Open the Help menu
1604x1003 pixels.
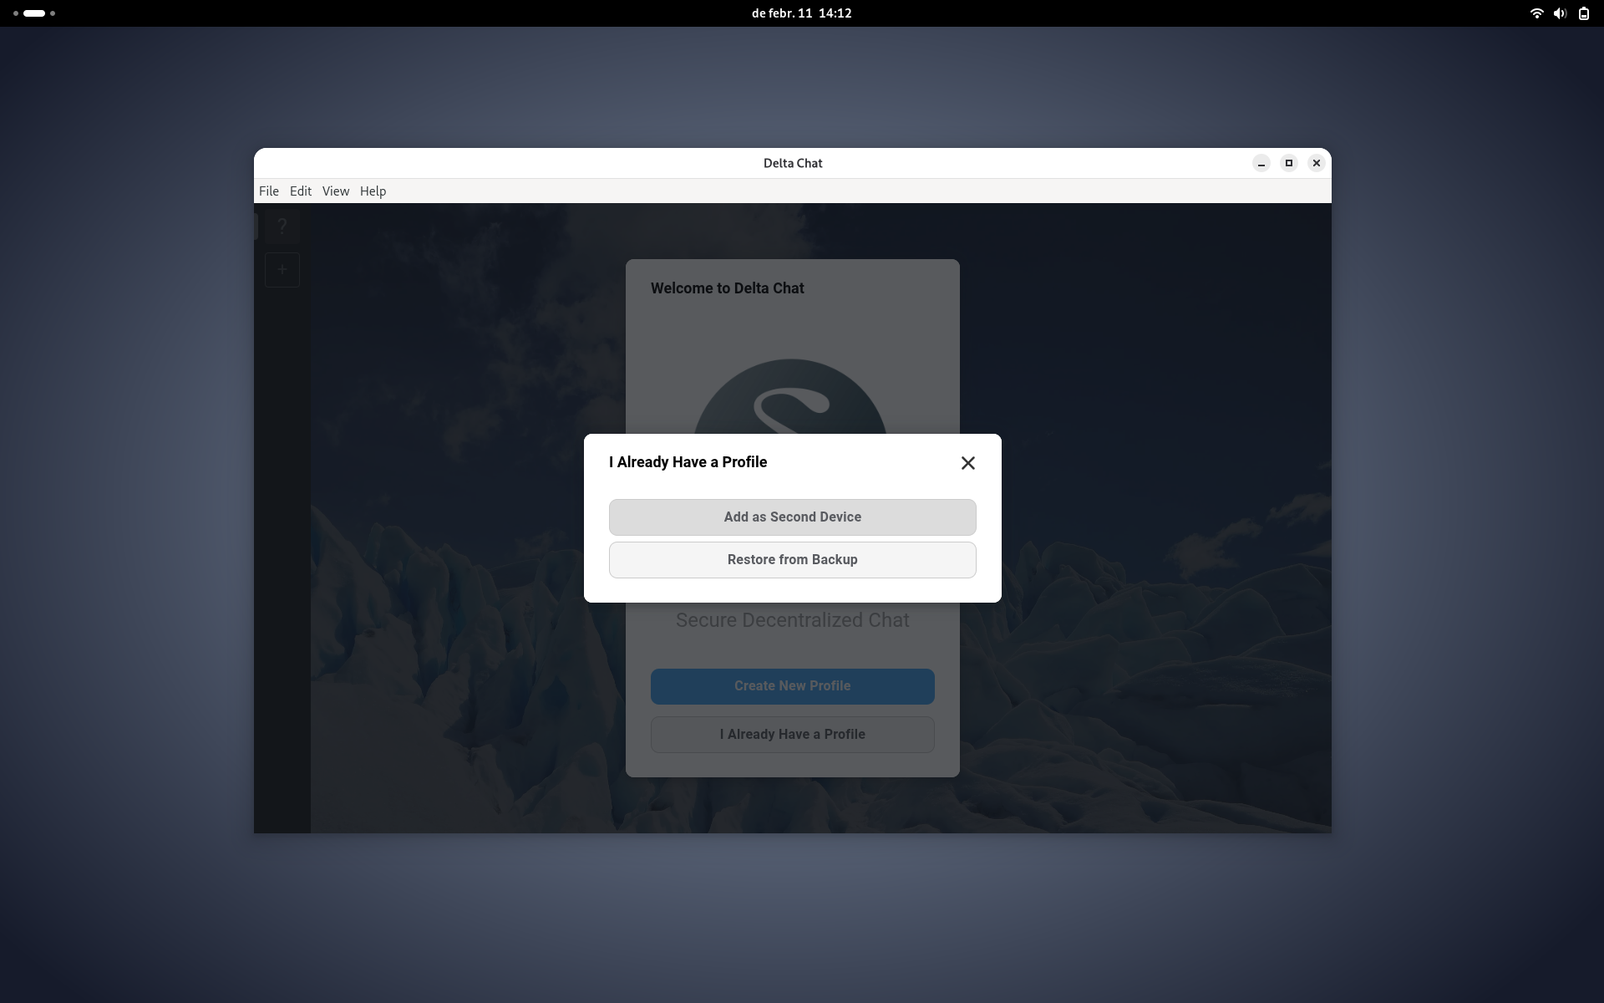372,191
